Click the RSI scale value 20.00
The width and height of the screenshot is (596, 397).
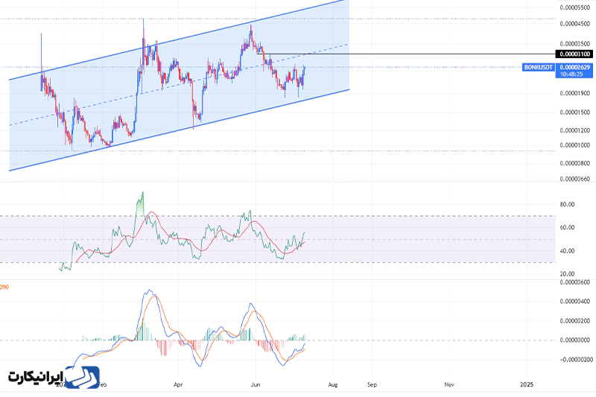click(567, 274)
